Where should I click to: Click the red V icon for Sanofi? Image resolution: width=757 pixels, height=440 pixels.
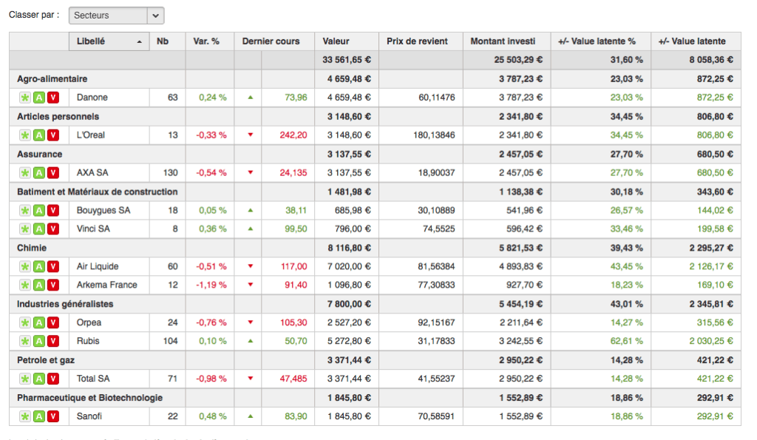pos(53,416)
